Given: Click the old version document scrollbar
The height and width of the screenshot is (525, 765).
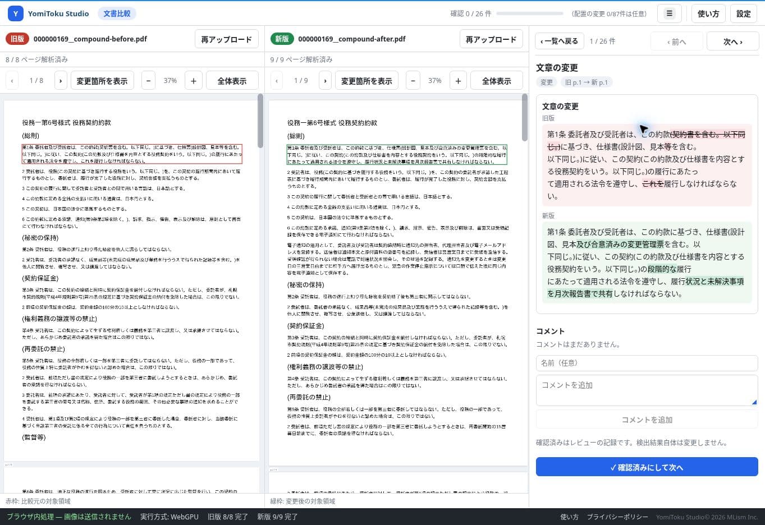Looking at the screenshot, I should 260,120.
